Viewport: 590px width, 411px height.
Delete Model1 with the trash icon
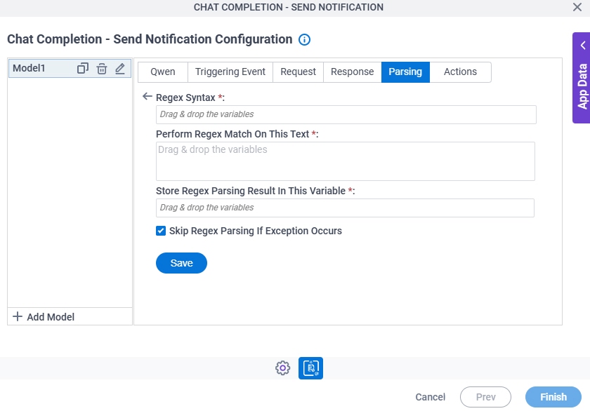tap(102, 68)
